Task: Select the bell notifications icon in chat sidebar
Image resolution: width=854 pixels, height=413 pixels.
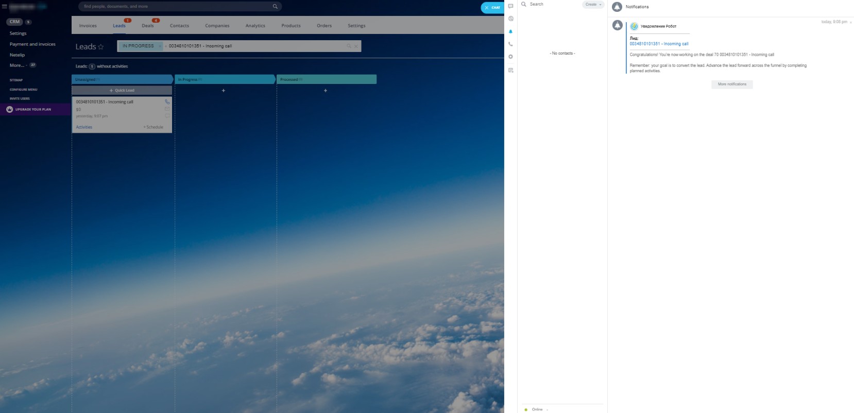Action: point(510,31)
